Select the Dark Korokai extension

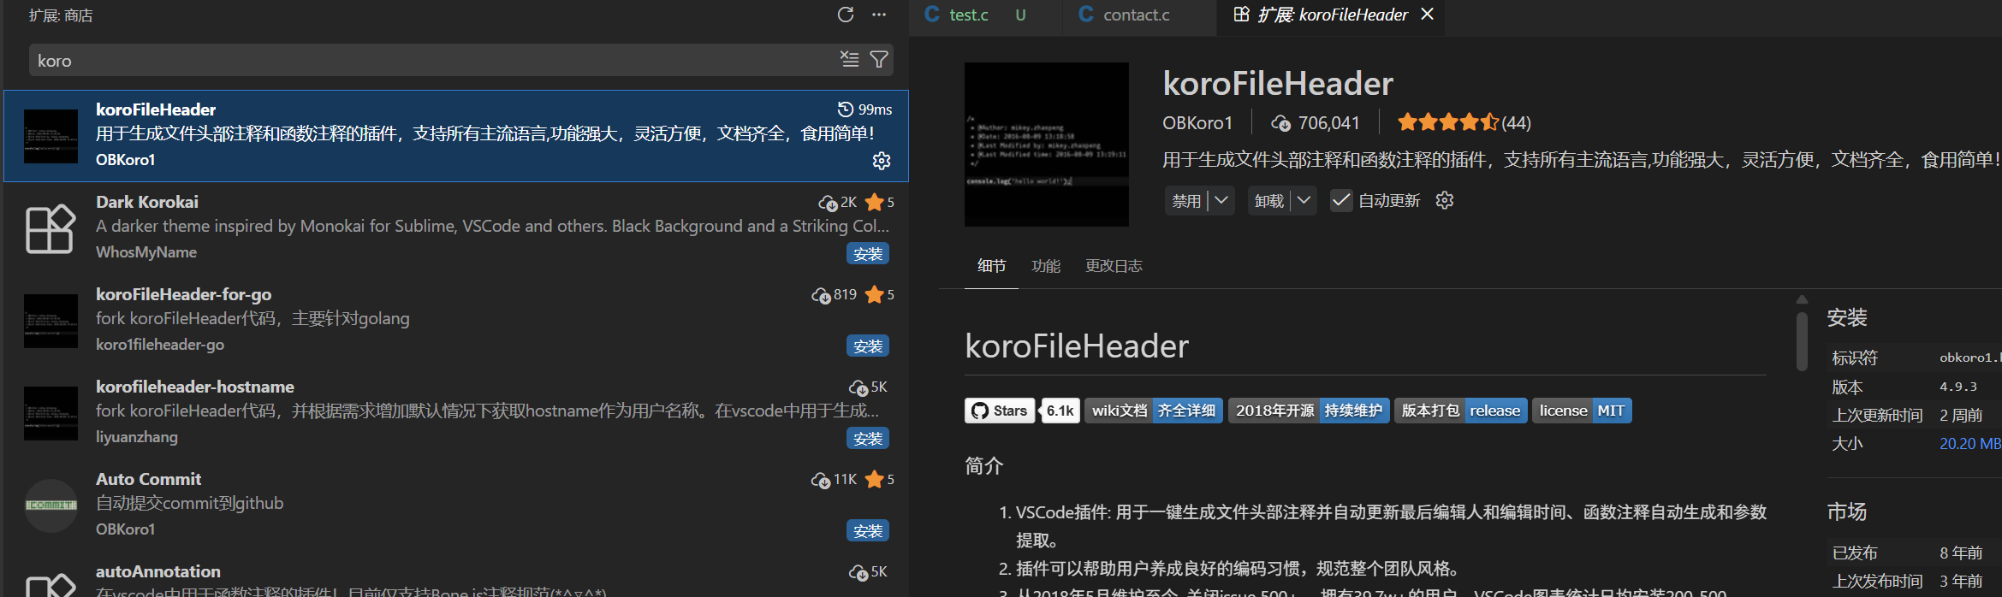click(x=456, y=228)
